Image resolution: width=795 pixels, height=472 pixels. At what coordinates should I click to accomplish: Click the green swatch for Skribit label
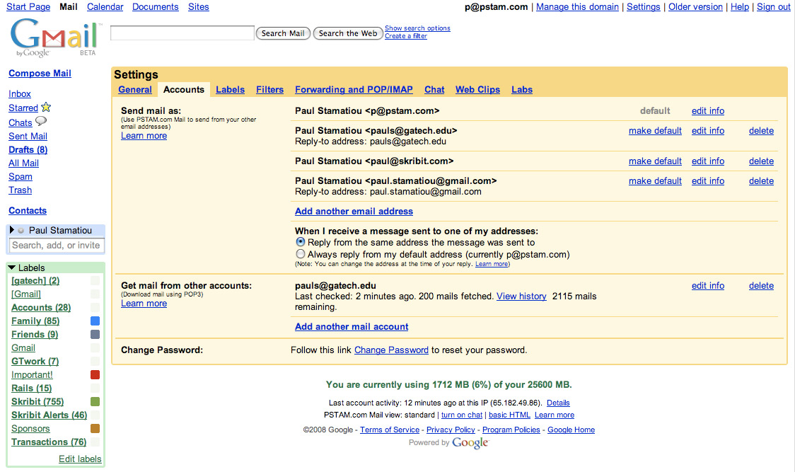tap(95, 401)
